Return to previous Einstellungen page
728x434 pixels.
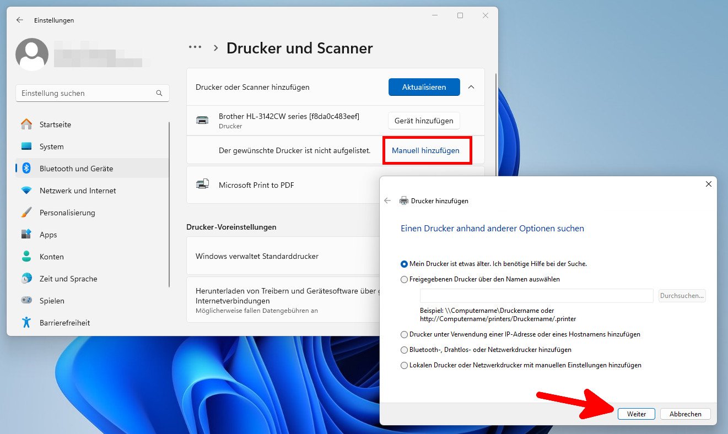click(x=19, y=20)
